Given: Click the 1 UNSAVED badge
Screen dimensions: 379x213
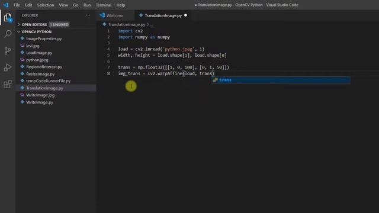Looking at the screenshot, I should pos(59,24).
